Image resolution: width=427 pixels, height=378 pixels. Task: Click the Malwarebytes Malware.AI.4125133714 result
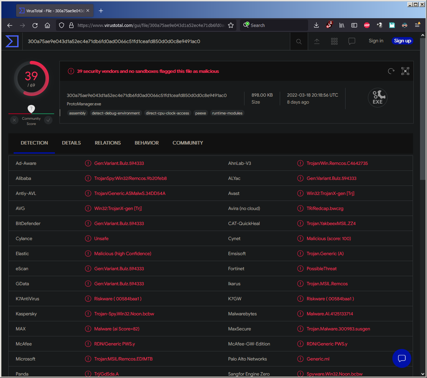[330, 314]
